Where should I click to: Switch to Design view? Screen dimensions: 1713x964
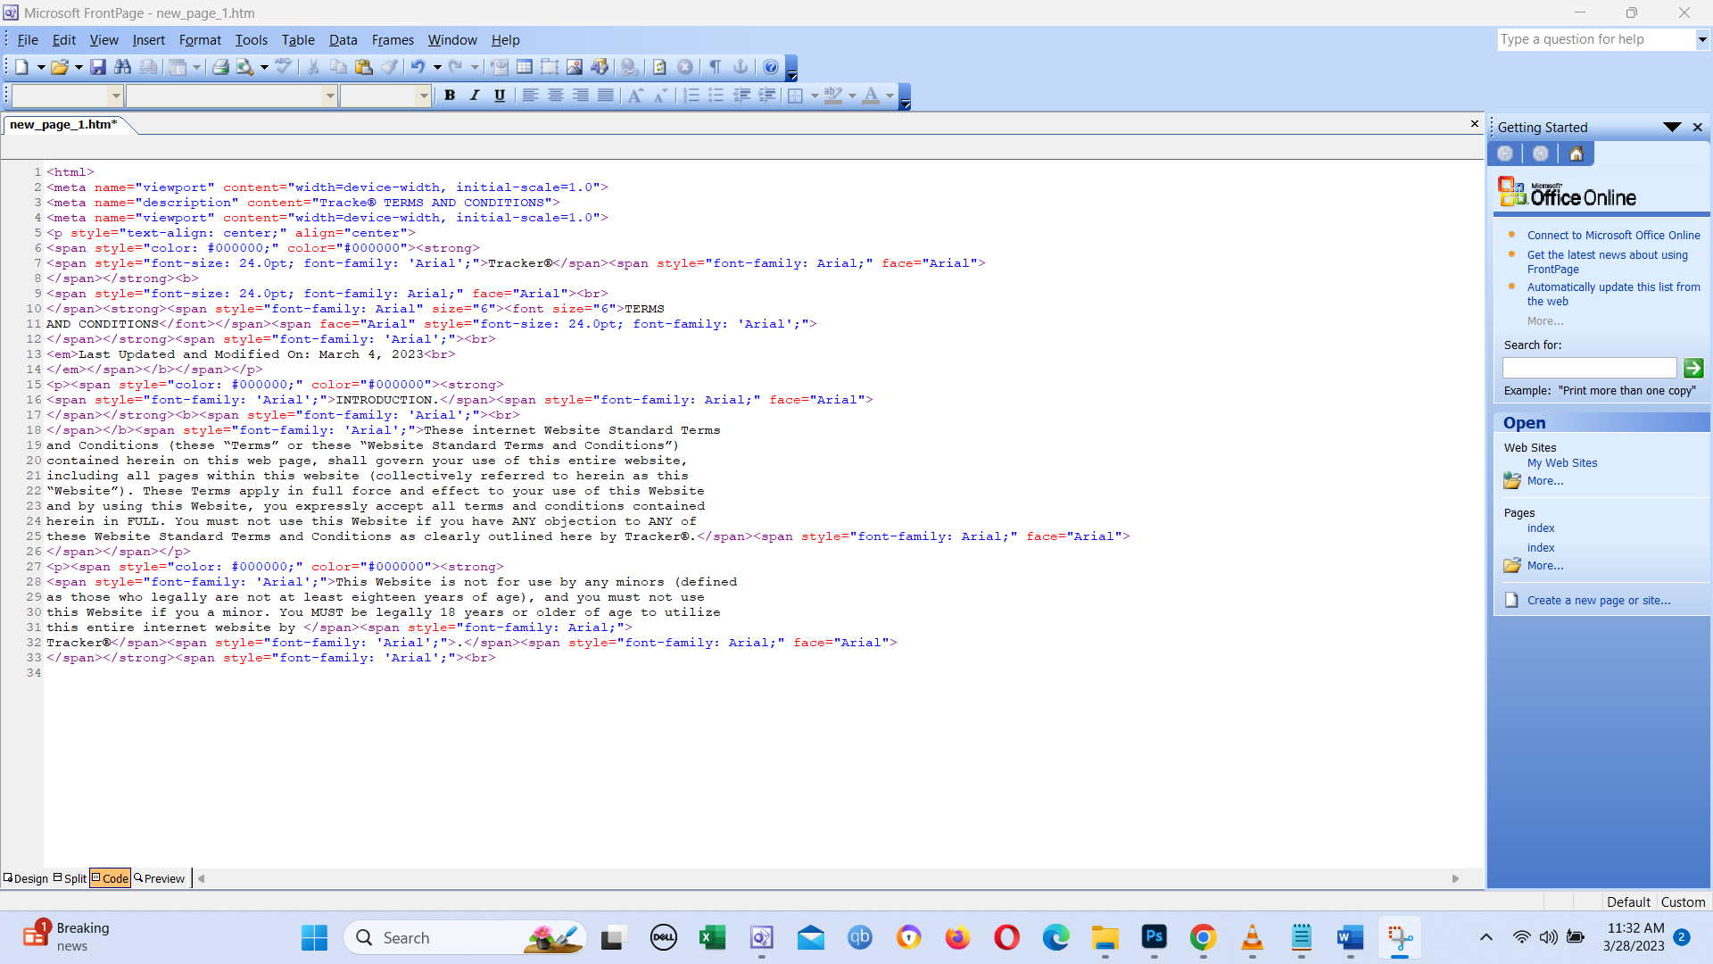point(26,878)
